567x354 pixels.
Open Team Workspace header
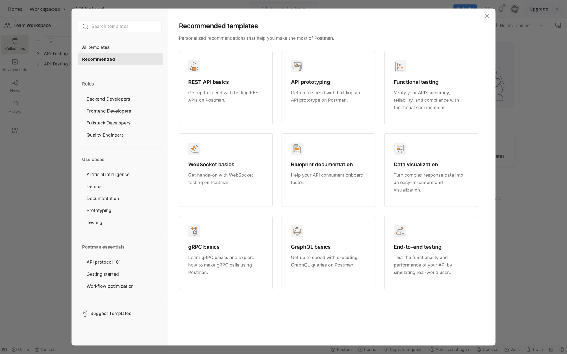click(x=28, y=25)
